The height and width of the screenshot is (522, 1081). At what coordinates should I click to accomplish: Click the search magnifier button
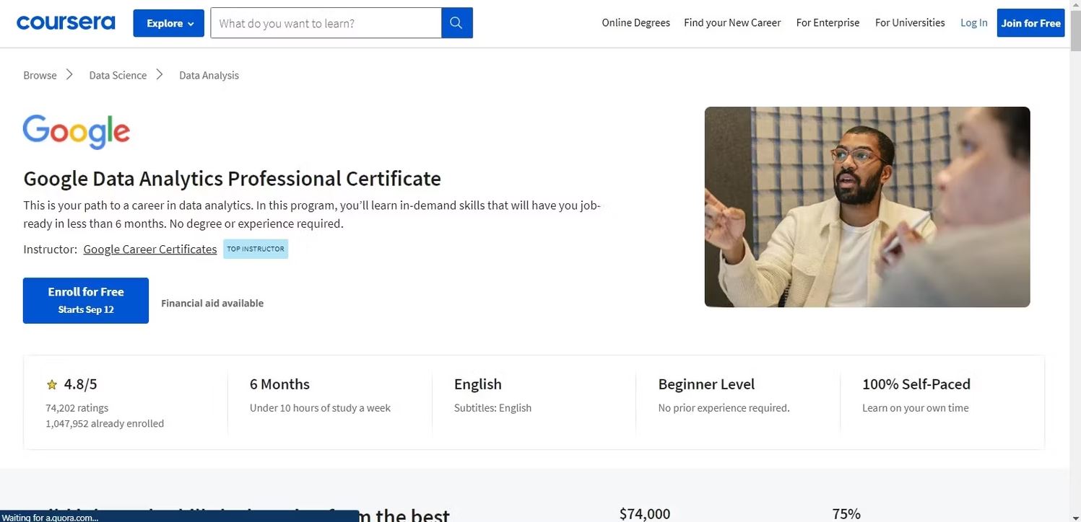point(456,23)
